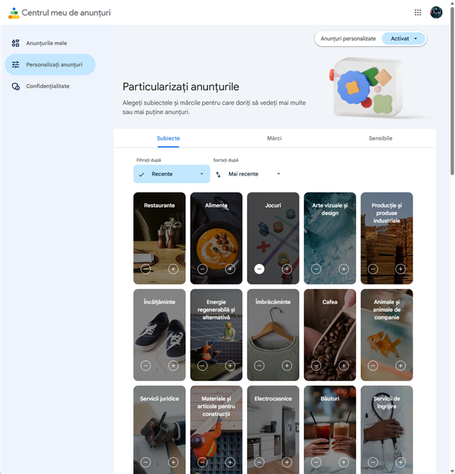Click the account profile avatar

[x=436, y=12]
